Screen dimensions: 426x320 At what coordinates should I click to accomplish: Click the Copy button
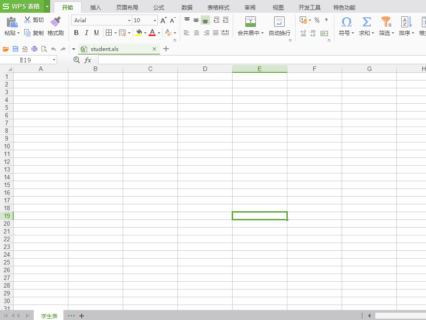34,33
